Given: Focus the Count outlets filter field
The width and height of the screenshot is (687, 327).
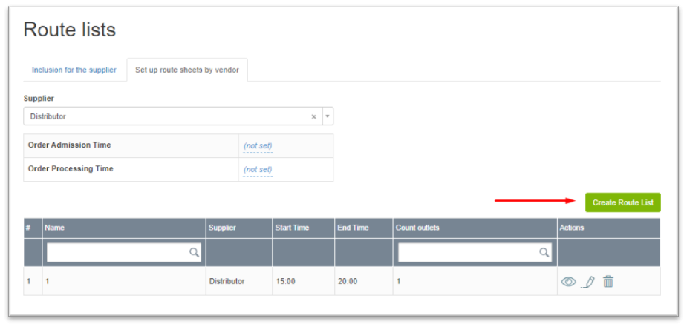Looking at the screenshot, I should (x=468, y=253).
